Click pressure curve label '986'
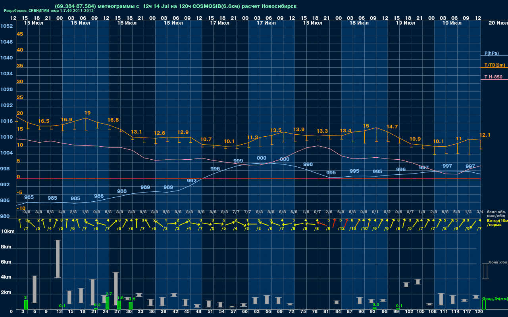 pyautogui.click(x=99, y=196)
